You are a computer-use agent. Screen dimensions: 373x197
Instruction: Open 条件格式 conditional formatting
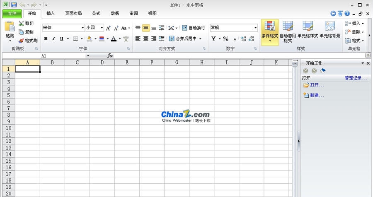click(270, 32)
